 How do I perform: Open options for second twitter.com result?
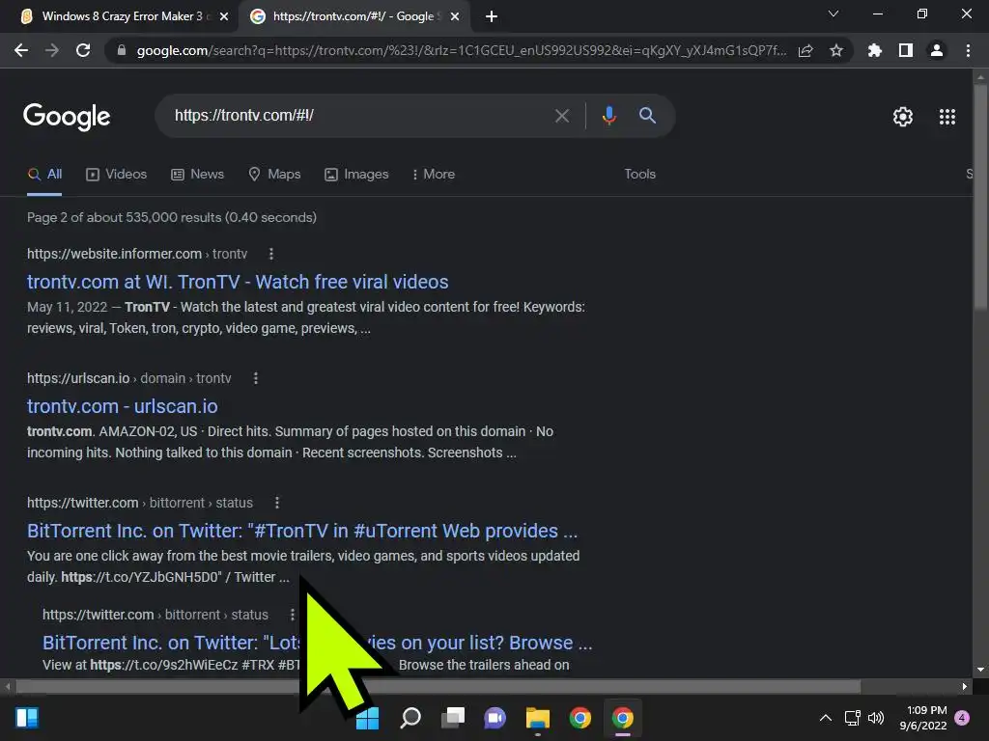292,615
